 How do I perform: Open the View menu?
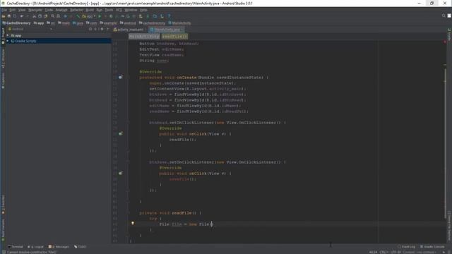(22, 10)
